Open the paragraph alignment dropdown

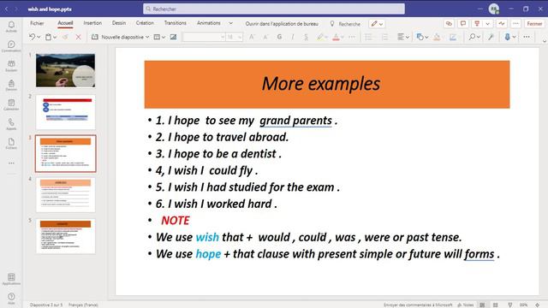(x=403, y=37)
